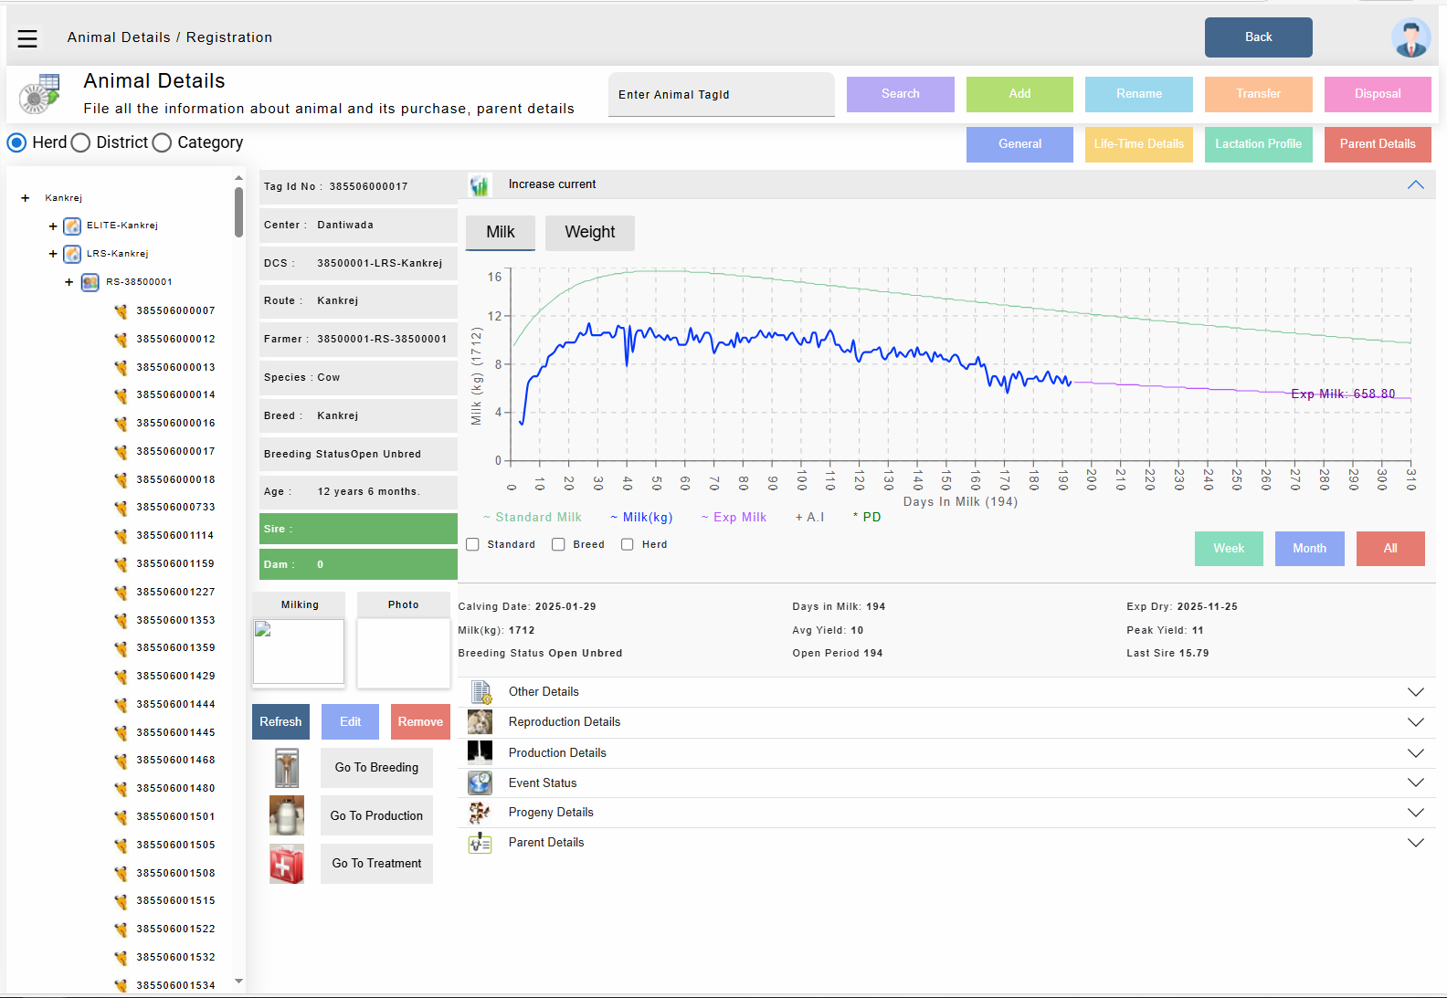
Task: Click the milk can production icon
Action: pos(287,815)
